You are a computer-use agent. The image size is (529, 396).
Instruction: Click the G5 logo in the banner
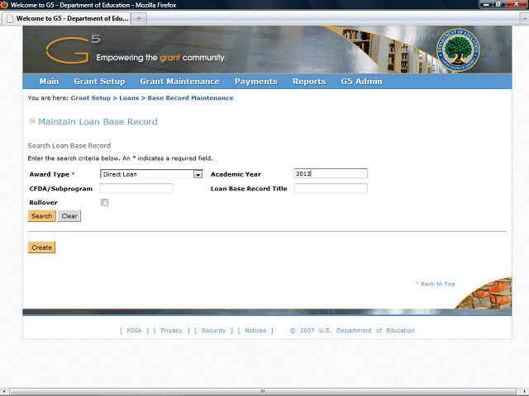(x=73, y=49)
